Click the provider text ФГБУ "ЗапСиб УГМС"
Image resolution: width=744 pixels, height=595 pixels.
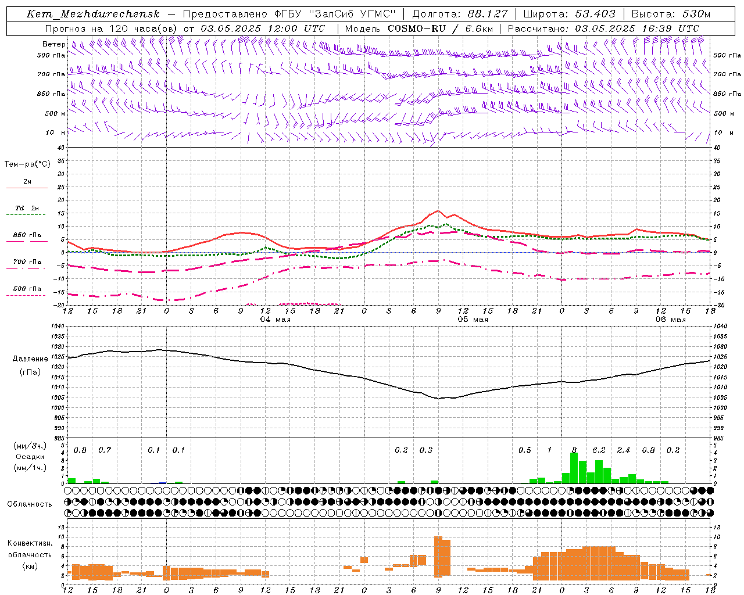pos(334,14)
